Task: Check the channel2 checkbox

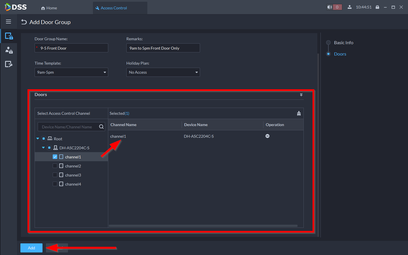Action: (55, 166)
